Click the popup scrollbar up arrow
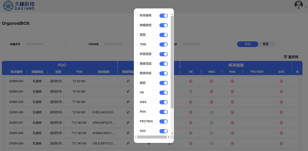308x151 pixels. click(x=172, y=15)
